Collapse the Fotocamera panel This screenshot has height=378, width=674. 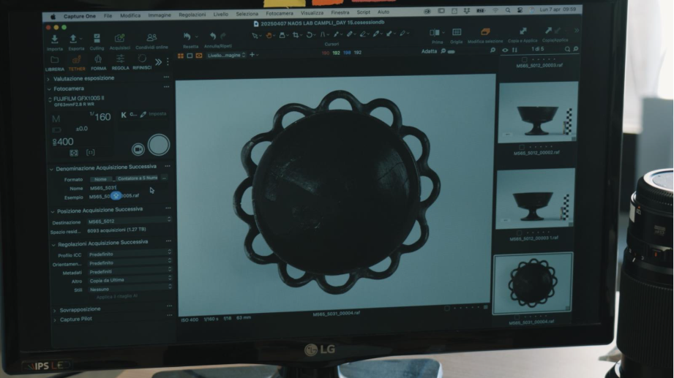[49, 88]
